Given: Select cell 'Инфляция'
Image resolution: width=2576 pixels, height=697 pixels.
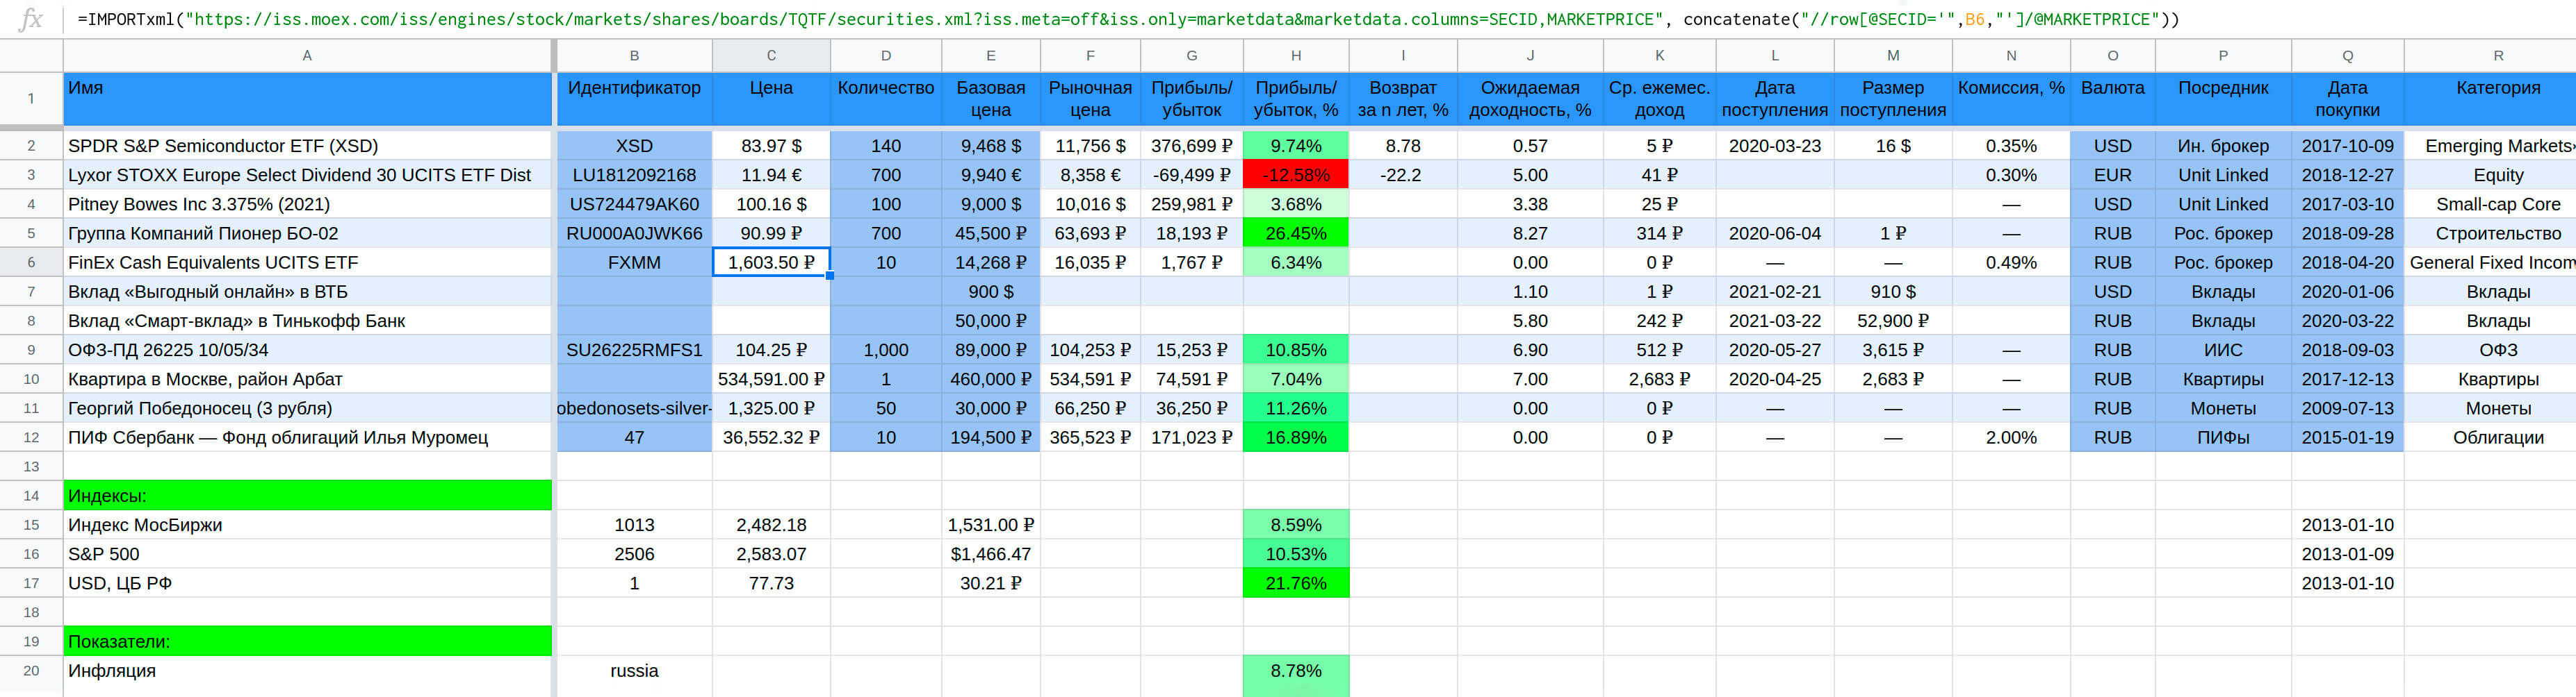Looking at the screenshot, I should [x=307, y=671].
